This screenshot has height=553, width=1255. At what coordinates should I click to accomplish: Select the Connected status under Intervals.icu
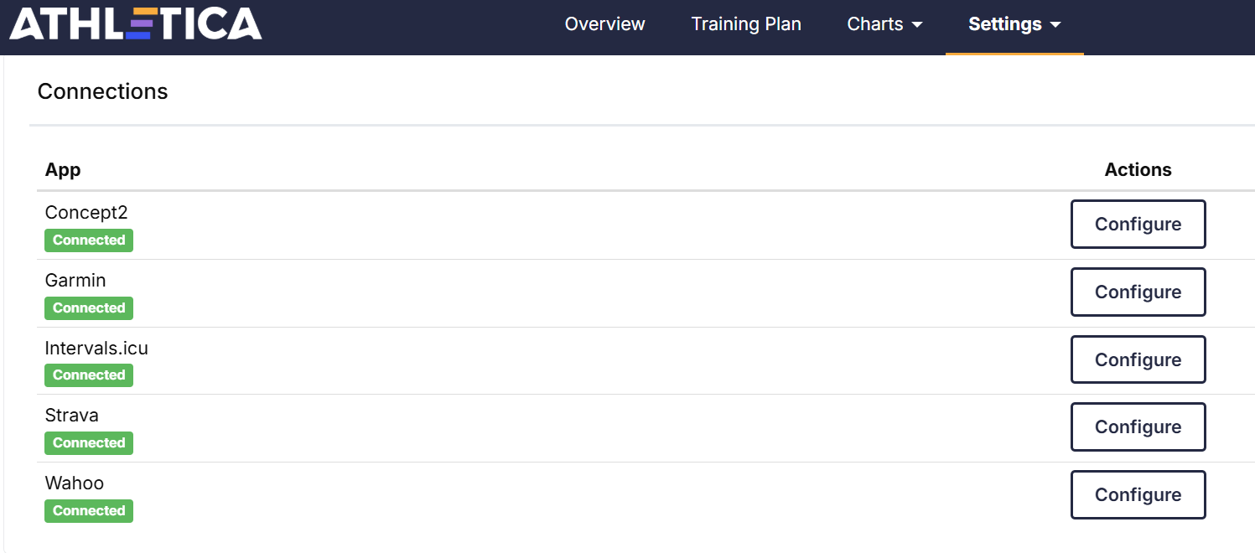tap(89, 375)
